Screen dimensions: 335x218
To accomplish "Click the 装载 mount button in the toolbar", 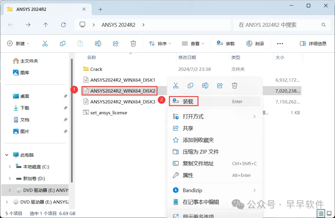I will point(226,44).
